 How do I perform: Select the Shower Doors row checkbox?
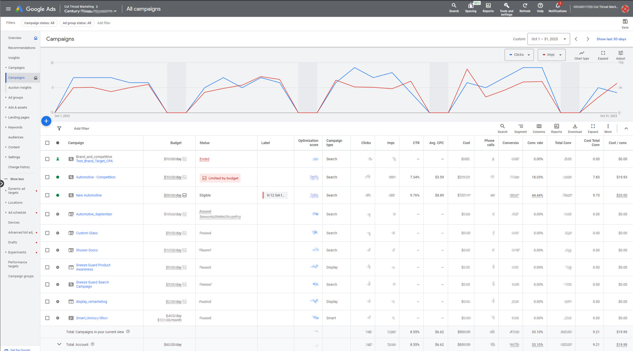point(47,250)
